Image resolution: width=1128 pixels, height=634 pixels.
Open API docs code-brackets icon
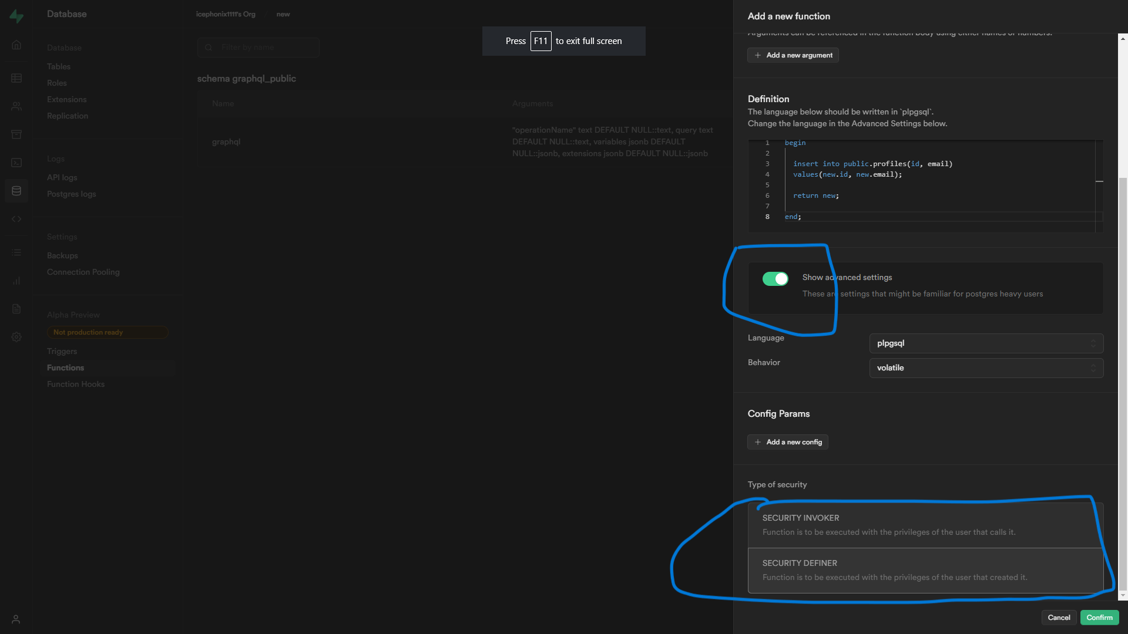(x=16, y=219)
